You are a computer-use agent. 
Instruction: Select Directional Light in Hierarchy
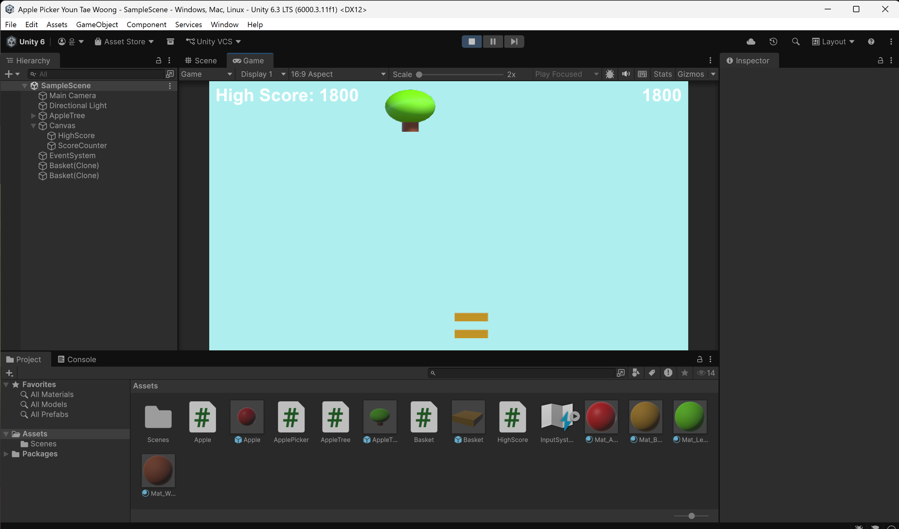point(78,106)
